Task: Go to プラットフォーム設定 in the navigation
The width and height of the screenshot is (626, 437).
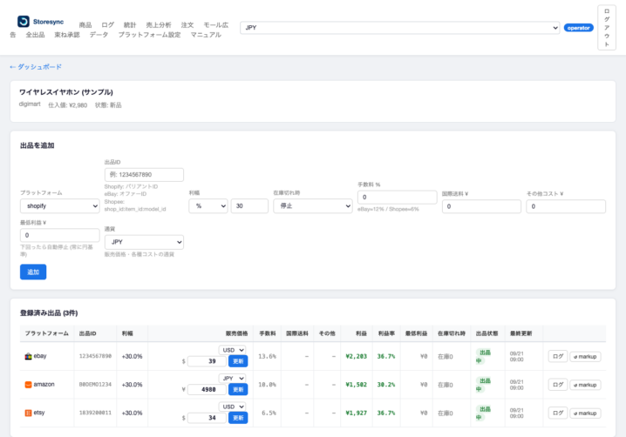Action: tap(149, 35)
